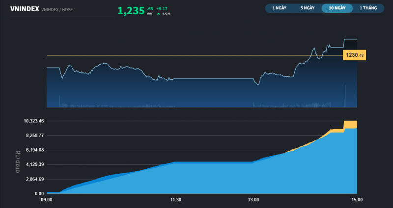Click the yellow horizontal reference line
The height and width of the screenshot is (208, 393).
(x=196, y=55)
